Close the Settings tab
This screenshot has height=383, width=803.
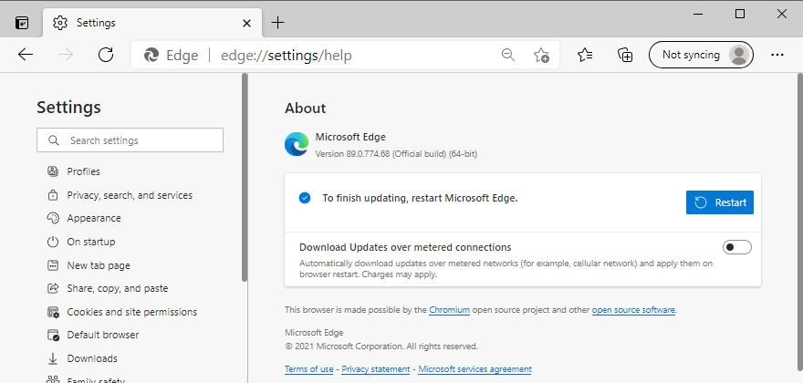(x=246, y=22)
